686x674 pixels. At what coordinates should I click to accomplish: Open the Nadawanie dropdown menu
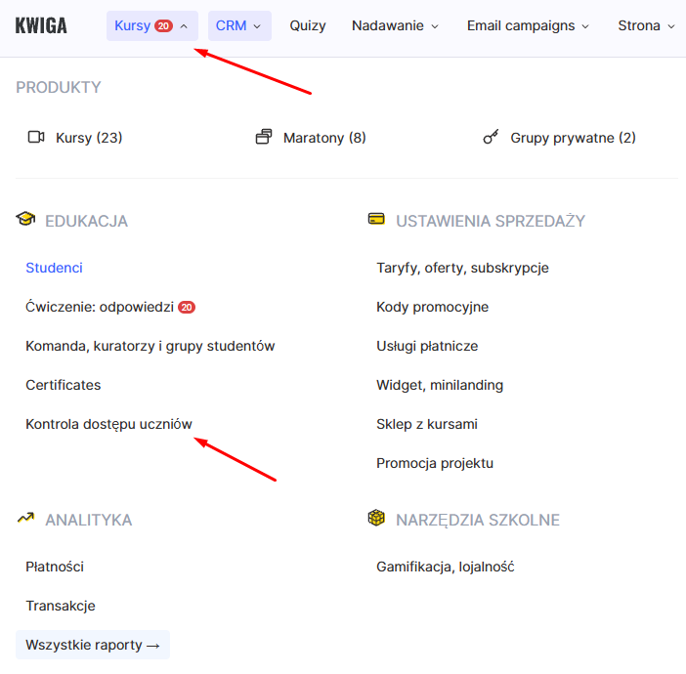point(395,25)
